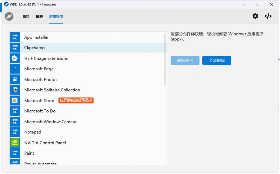Click the 删除所选 button
Viewport: 280px width, 174px height.
pyautogui.click(x=185, y=60)
